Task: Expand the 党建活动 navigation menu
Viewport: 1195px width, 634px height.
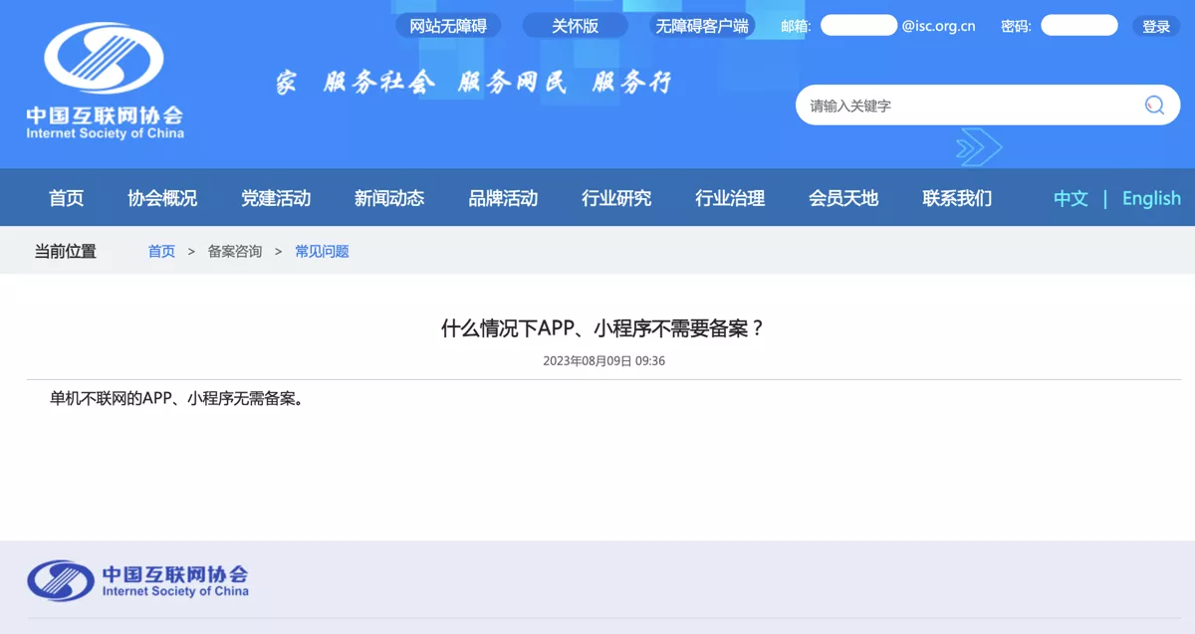Action: (x=276, y=198)
